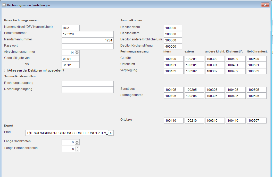The image size is (273, 177).
Task: Focus the Sammelkostenstellen Rechnungsausgang field
Action: [x=87, y=84]
